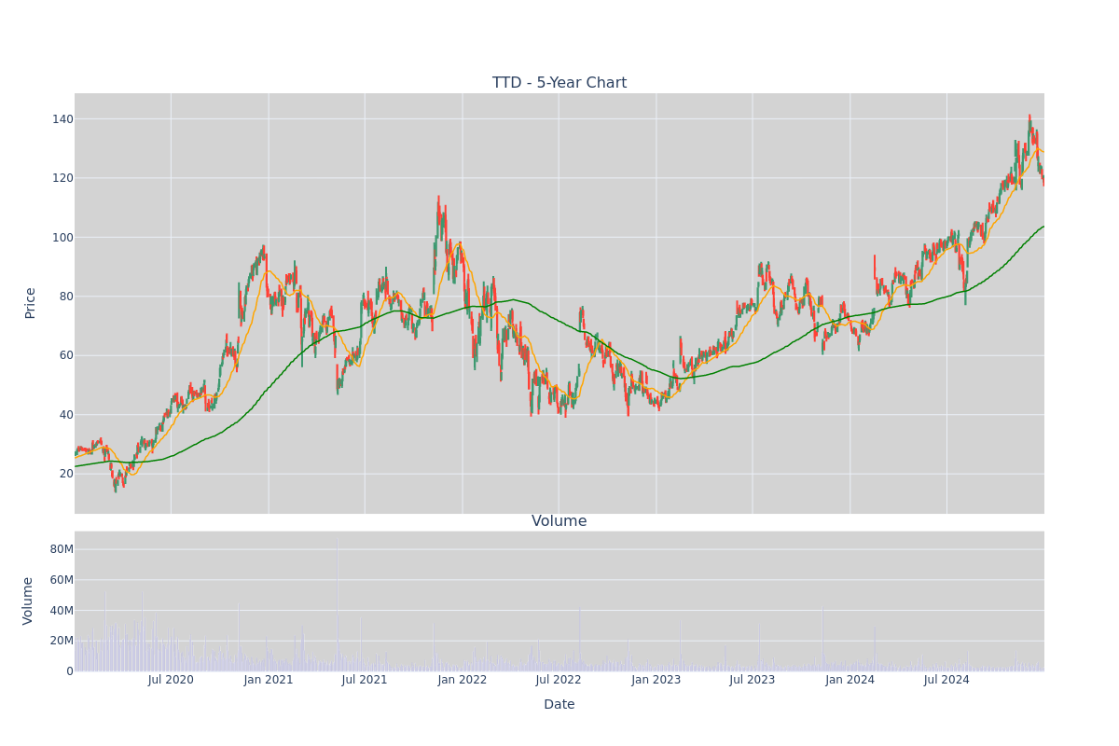The width and height of the screenshot is (1119, 746).
Task: Select the 20M volume tick label
Action: pyautogui.click(x=62, y=641)
